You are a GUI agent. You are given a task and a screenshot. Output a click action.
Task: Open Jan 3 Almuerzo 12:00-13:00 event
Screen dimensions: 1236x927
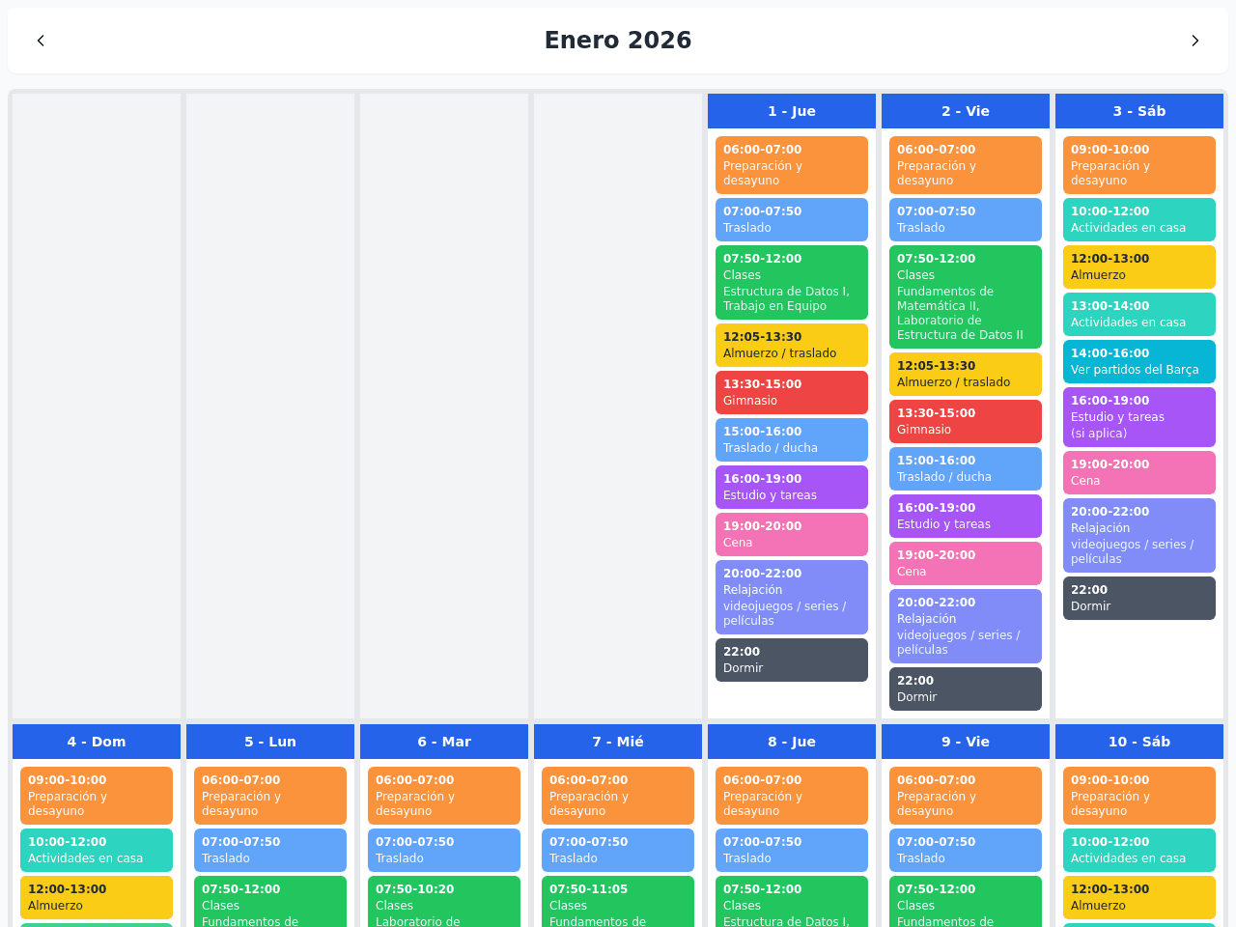tap(1139, 267)
